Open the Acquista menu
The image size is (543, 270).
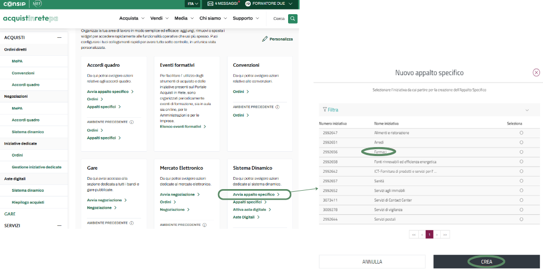click(131, 18)
